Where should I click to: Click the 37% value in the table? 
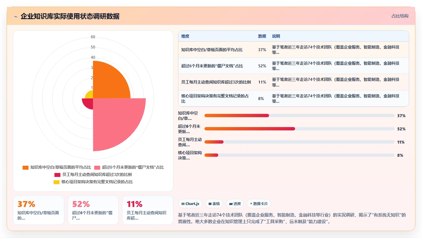pyautogui.click(x=262, y=50)
